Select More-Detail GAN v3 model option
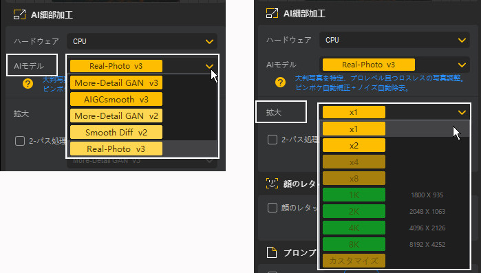The width and height of the screenshot is (481, 273). coord(116,83)
